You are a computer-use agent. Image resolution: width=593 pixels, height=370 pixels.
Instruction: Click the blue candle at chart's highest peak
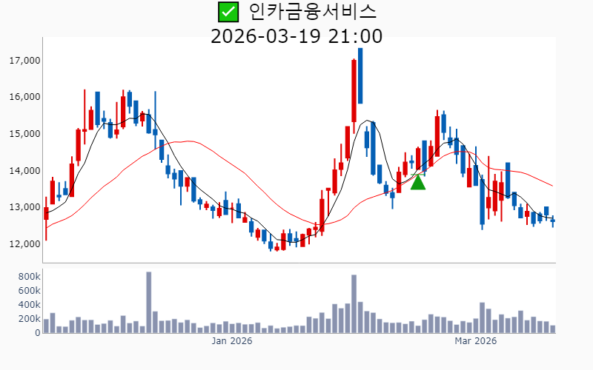pos(360,75)
